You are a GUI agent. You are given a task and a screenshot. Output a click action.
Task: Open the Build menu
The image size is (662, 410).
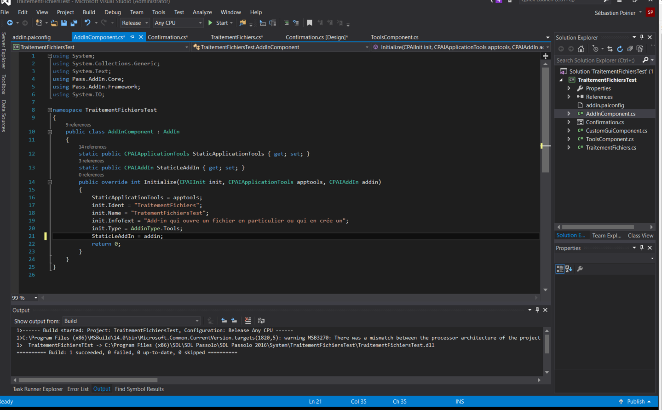(x=89, y=12)
